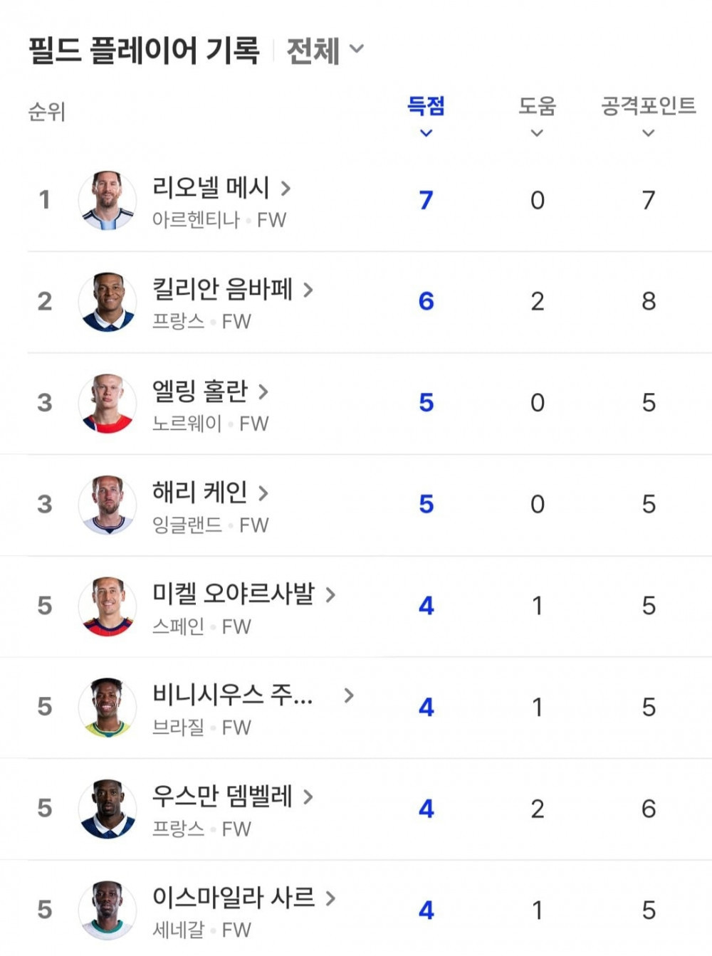Click 엘링 홀란 profile photo

[x=107, y=403]
